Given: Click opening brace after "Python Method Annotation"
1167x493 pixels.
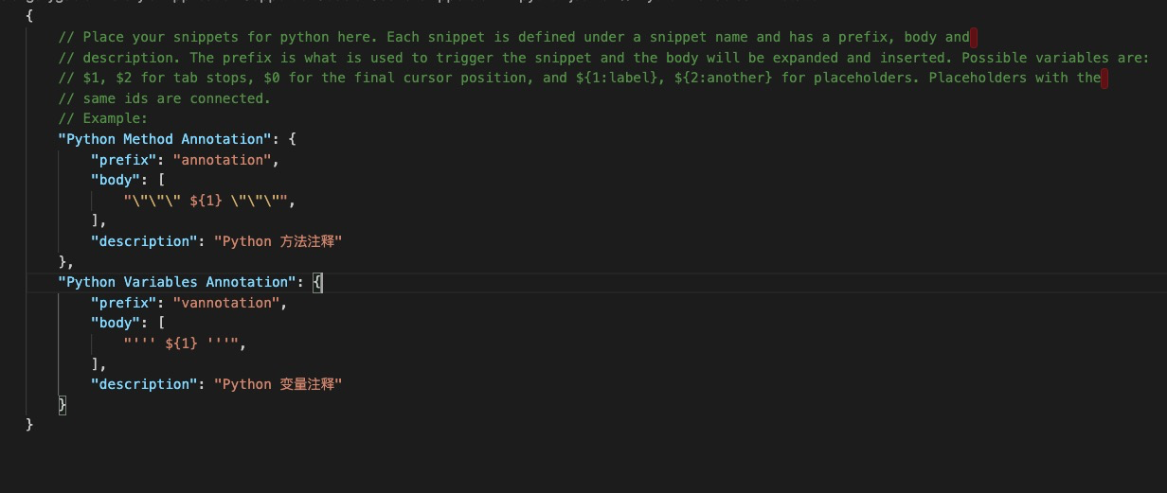Looking at the screenshot, I should point(293,139).
